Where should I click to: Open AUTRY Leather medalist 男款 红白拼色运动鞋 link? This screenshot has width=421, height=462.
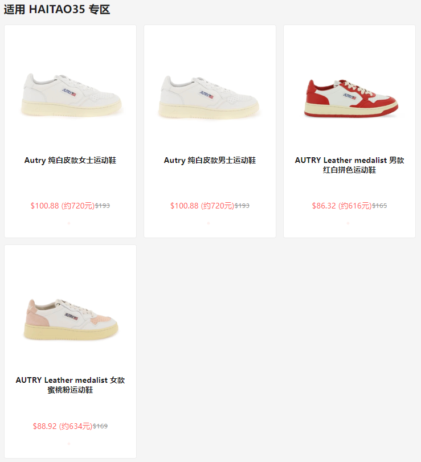click(349, 165)
